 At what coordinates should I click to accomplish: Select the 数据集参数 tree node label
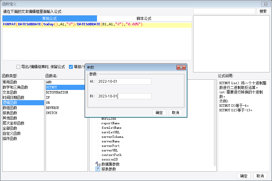[x=111, y=164]
